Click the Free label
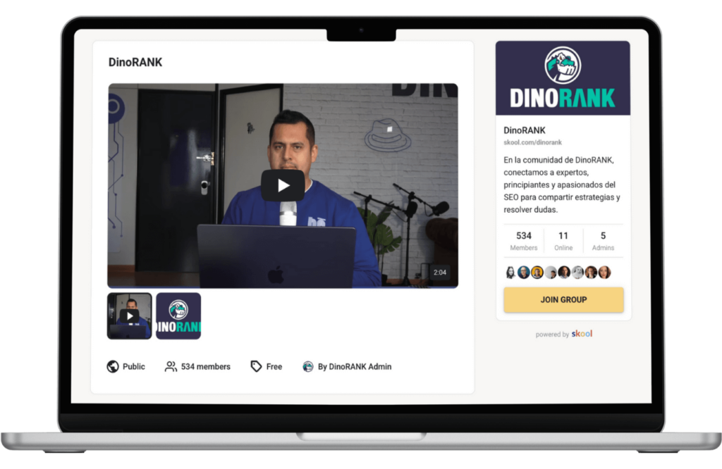 (274, 366)
